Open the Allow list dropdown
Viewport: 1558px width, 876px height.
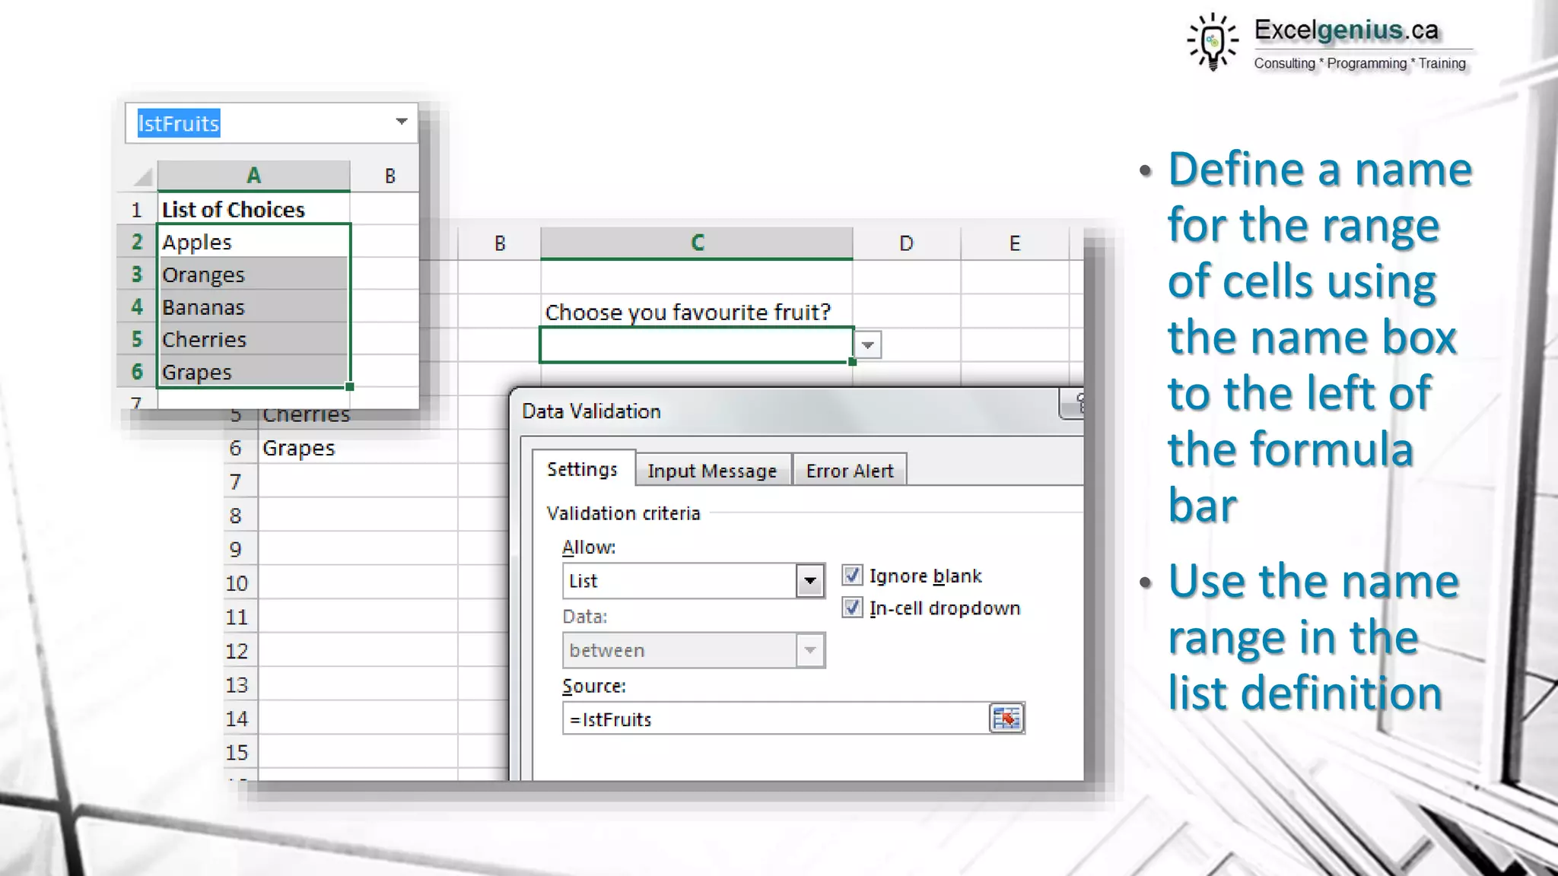click(x=810, y=581)
